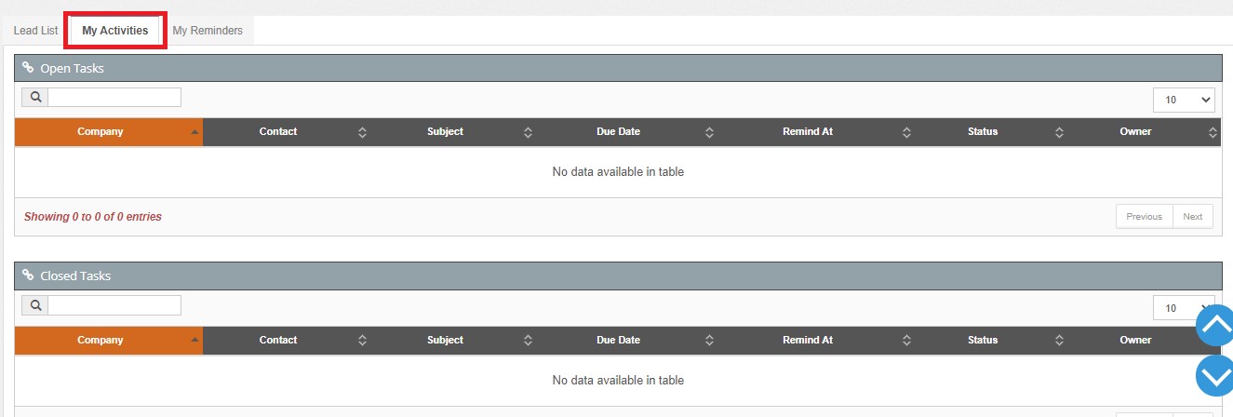Click Previous in Open Tasks pagination
1233x417 pixels.
click(x=1144, y=217)
